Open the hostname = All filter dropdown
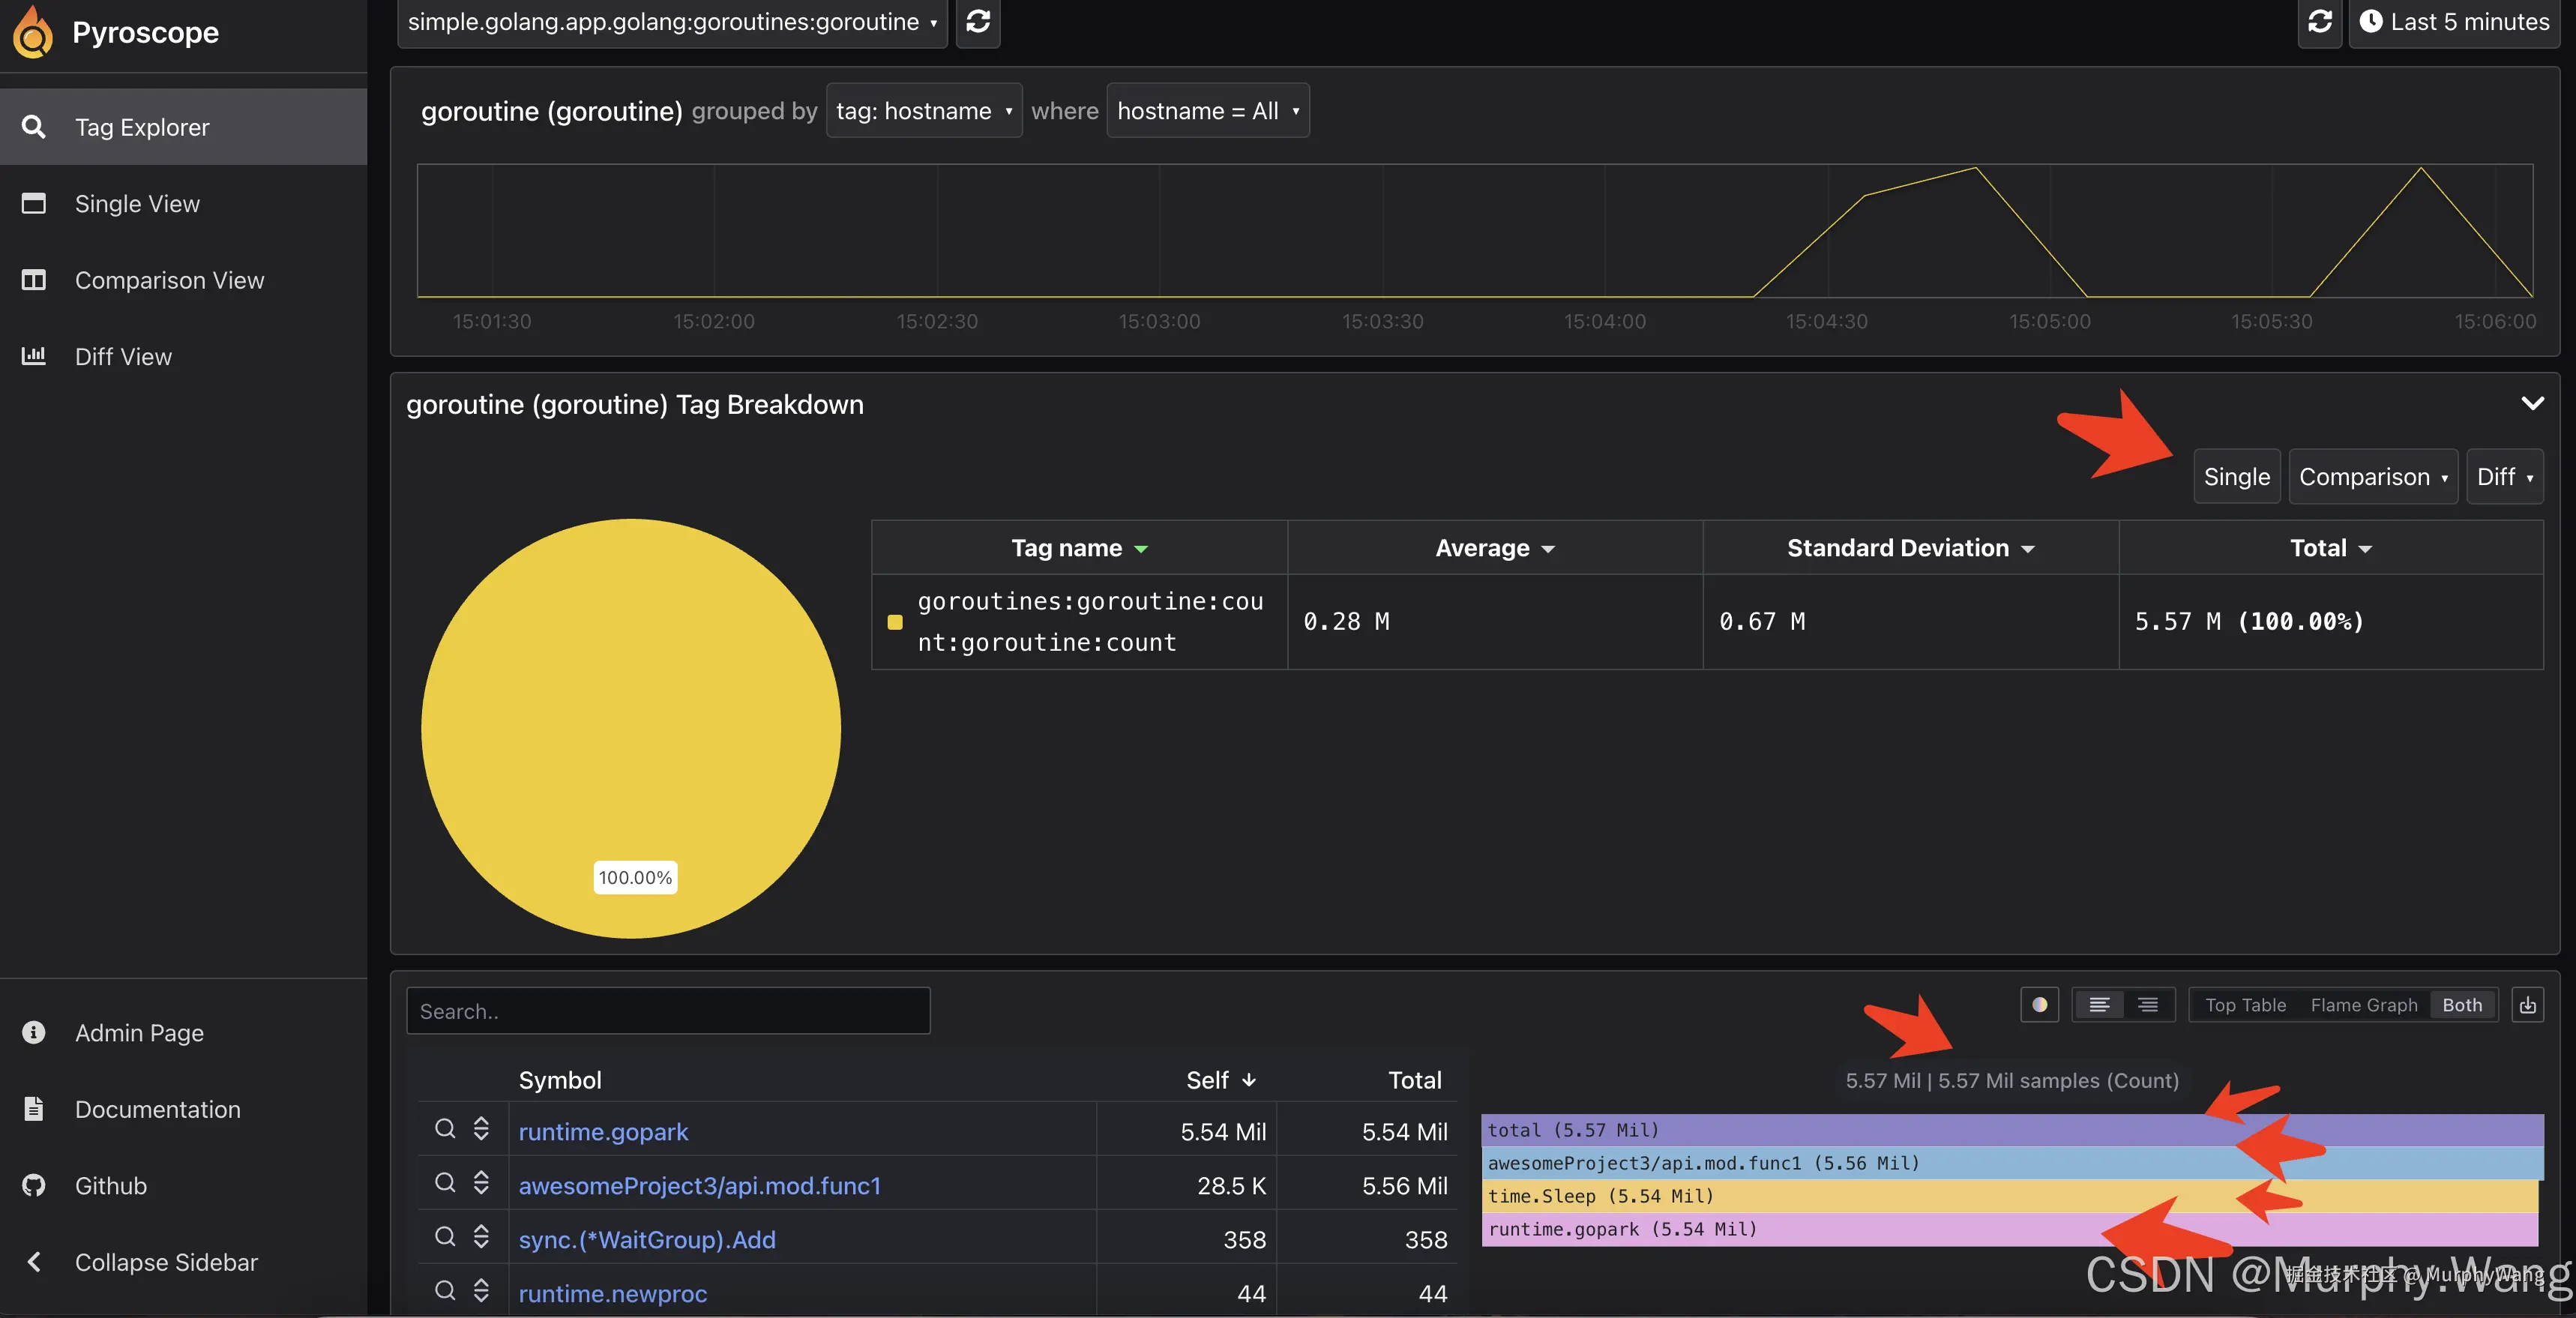The height and width of the screenshot is (1318, 2576). coord(1207,111)
